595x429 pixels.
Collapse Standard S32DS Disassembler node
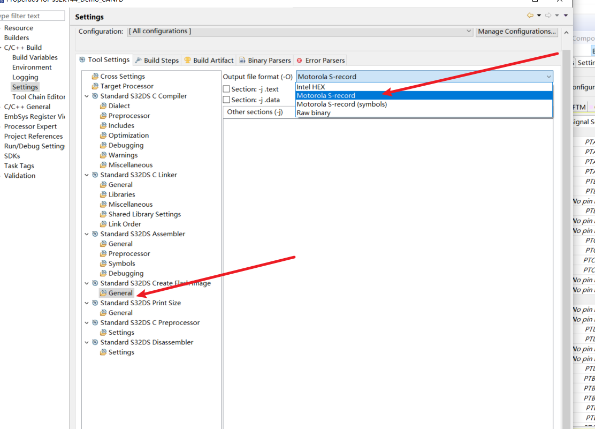click(x=87, y=342)
